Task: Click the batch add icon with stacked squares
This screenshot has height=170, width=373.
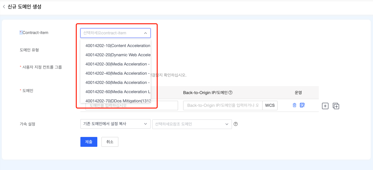Action: click(336, 106)
